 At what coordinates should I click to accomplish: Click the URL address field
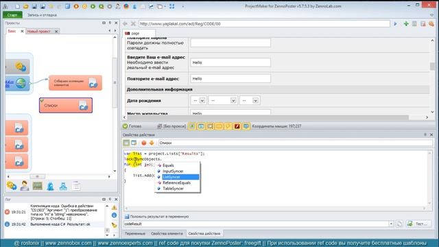click(x=264, y=24)
